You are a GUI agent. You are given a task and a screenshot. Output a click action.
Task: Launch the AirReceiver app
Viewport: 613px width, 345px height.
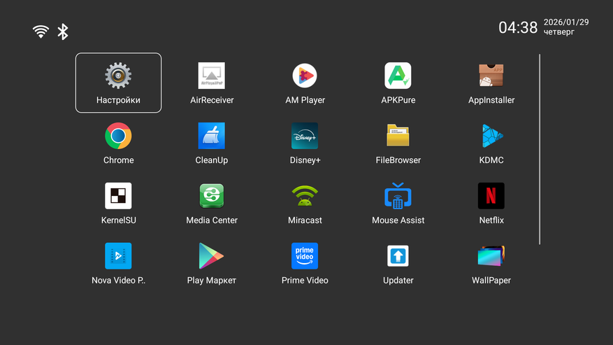212,76
